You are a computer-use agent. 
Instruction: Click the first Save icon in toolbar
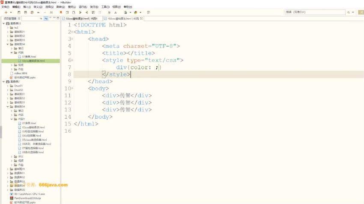click(19, 12)
